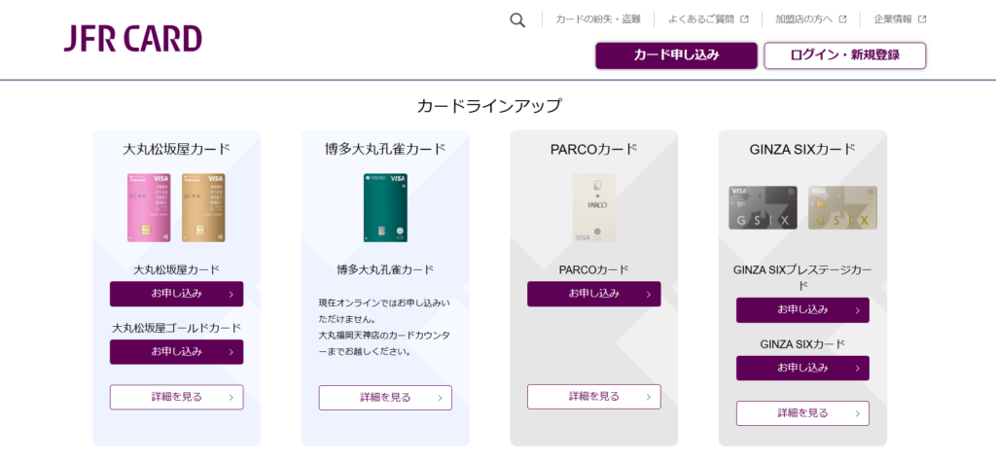Click the white PARCO card image
Image resolution: width=996 pixels, height=463 pixels.
(x=594, y=208)
